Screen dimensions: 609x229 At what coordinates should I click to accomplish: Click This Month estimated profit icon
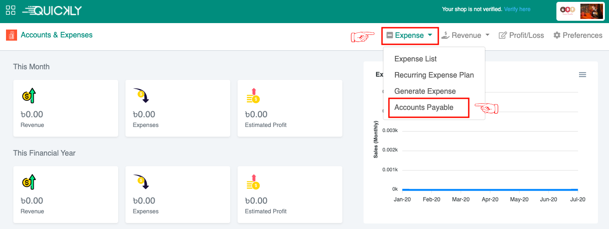tap(253, 96)
